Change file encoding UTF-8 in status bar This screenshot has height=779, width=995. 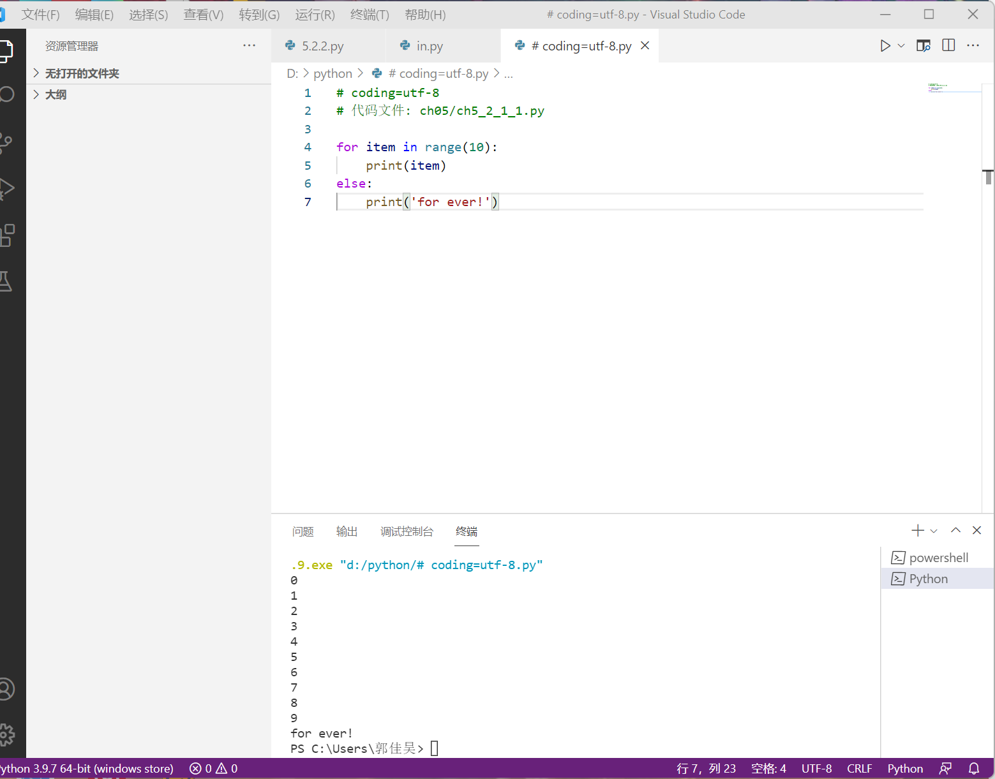click(x=816, y=769)
